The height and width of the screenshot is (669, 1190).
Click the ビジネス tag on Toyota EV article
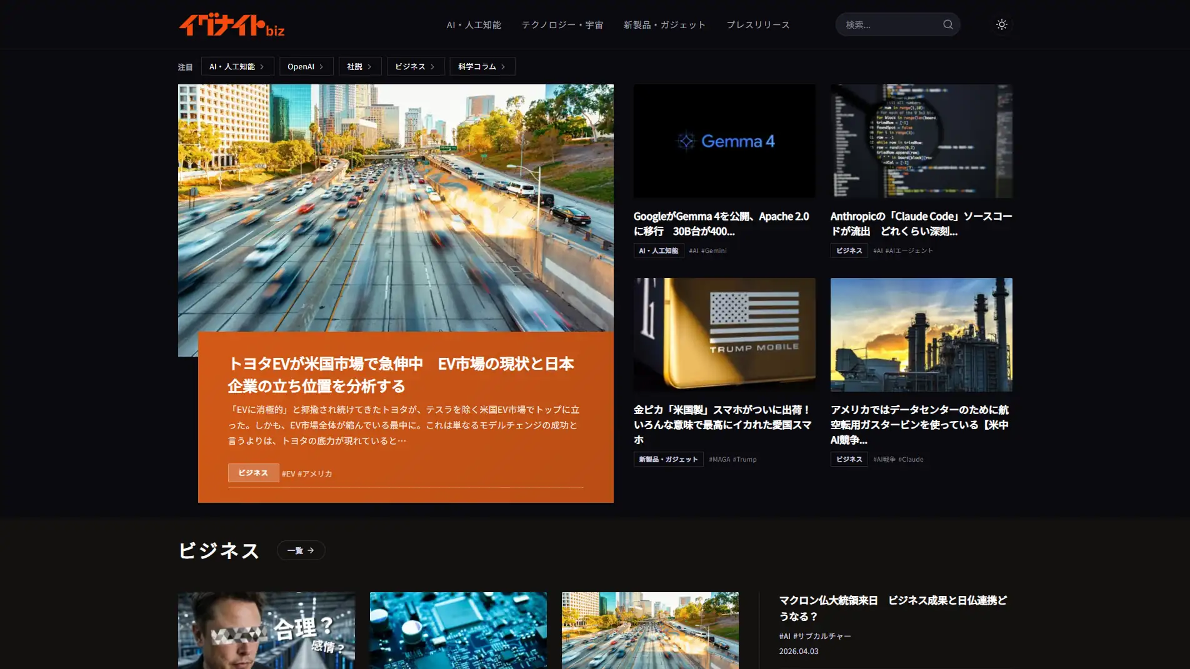(253, 473)
